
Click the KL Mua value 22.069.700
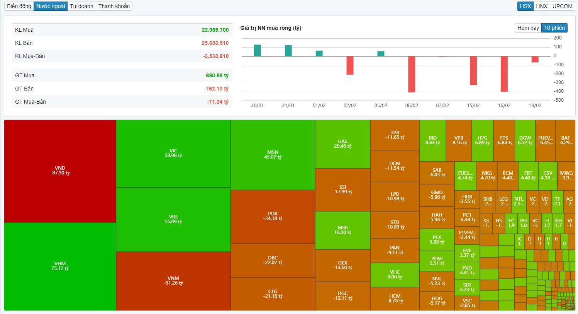pos(215,30)
